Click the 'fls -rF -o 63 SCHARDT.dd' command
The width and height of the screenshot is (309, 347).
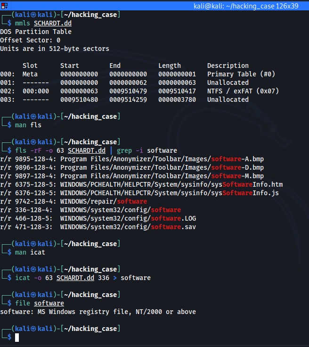[x=60, y=150]
